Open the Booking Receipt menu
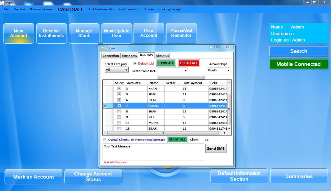This screenshot has height=191, width=331. [170, 9]
